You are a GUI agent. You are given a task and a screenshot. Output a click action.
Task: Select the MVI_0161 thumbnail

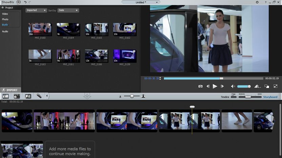click(68, 56)
